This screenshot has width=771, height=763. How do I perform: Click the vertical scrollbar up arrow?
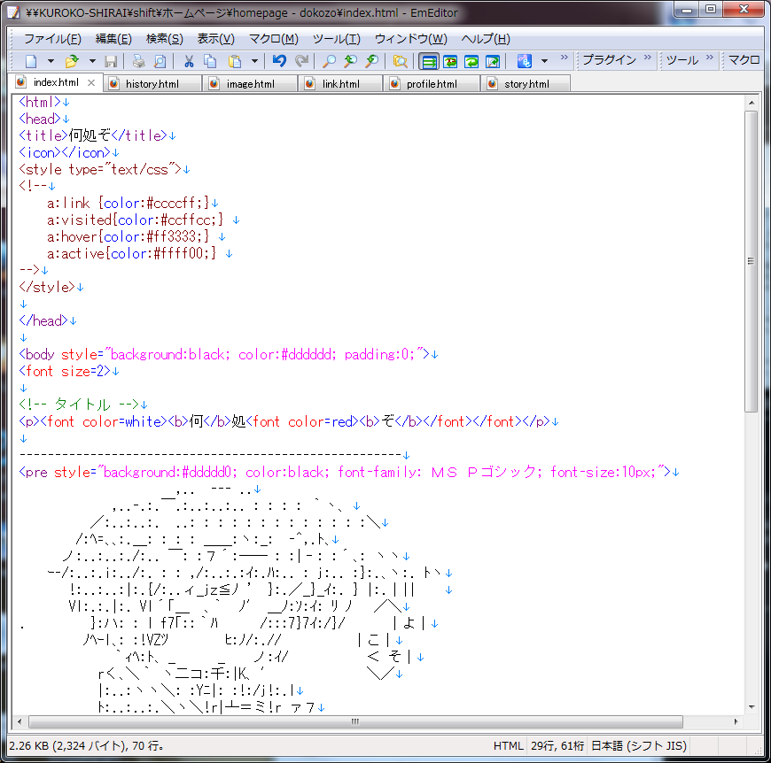(752, 103)
